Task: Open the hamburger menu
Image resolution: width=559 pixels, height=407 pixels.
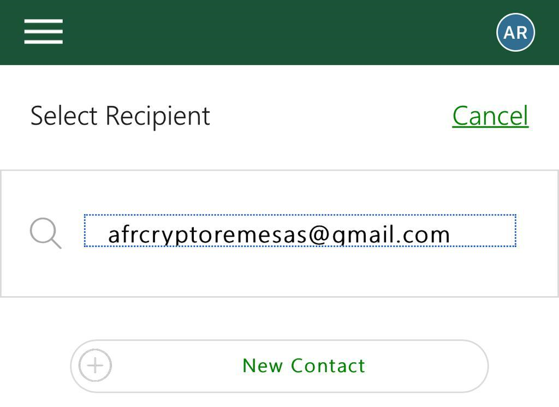Action: coord(43,32)
